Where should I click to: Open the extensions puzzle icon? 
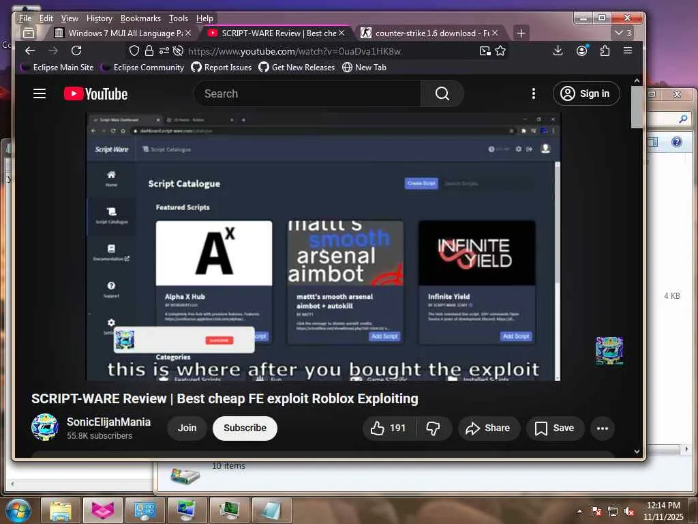pyautogui.click(x=605, y=50)
